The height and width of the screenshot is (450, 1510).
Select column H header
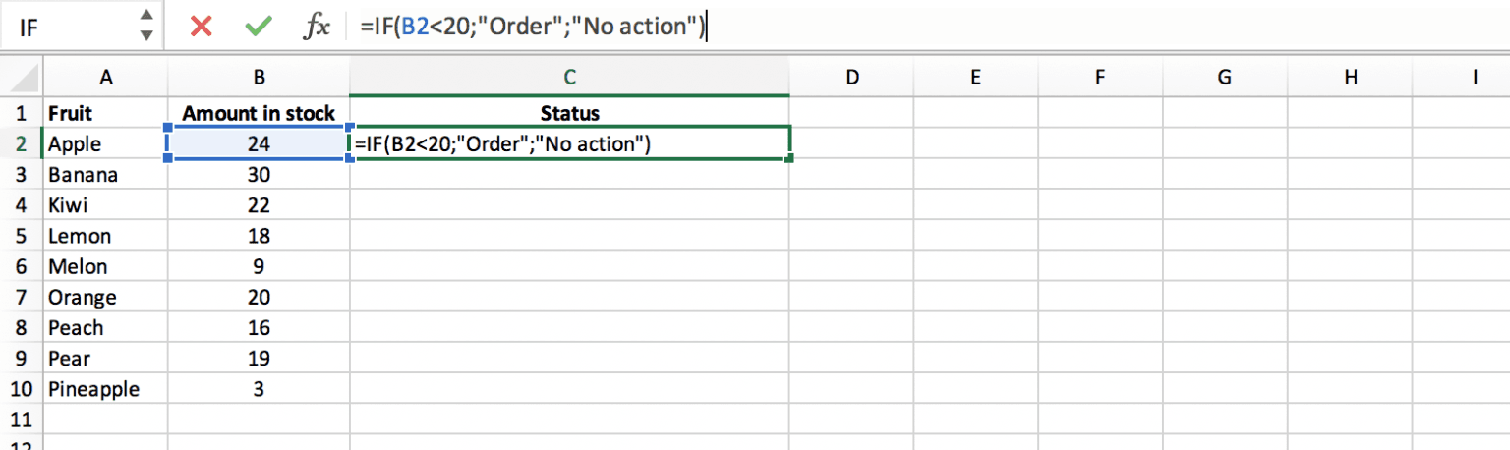pos(1350,77)
